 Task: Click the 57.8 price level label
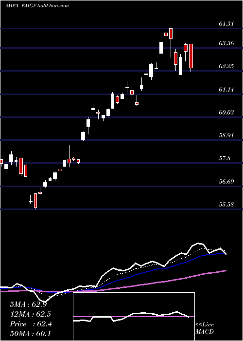[225, 158]
